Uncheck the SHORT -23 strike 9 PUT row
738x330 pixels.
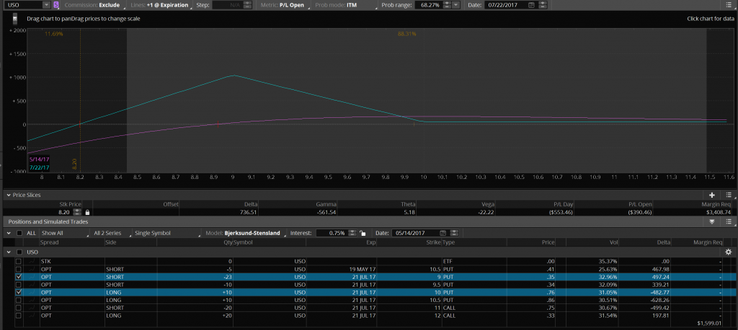coord(19,277)
